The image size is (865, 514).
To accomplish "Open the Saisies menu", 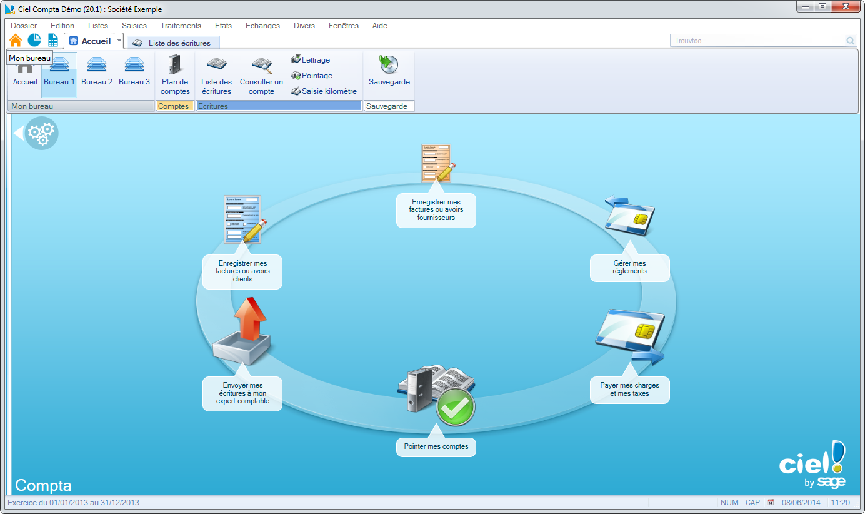I will [x=134, y=26].
